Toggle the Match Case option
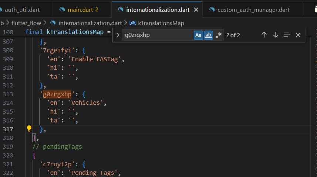Image resolution: width=317 pixels, height=177 pixels. 199,35
